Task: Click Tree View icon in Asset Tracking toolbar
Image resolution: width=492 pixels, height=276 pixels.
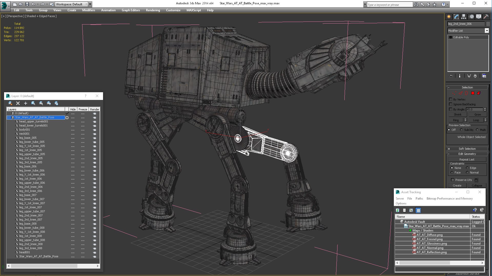Action: pyautogui.click(x=411, y=210)
